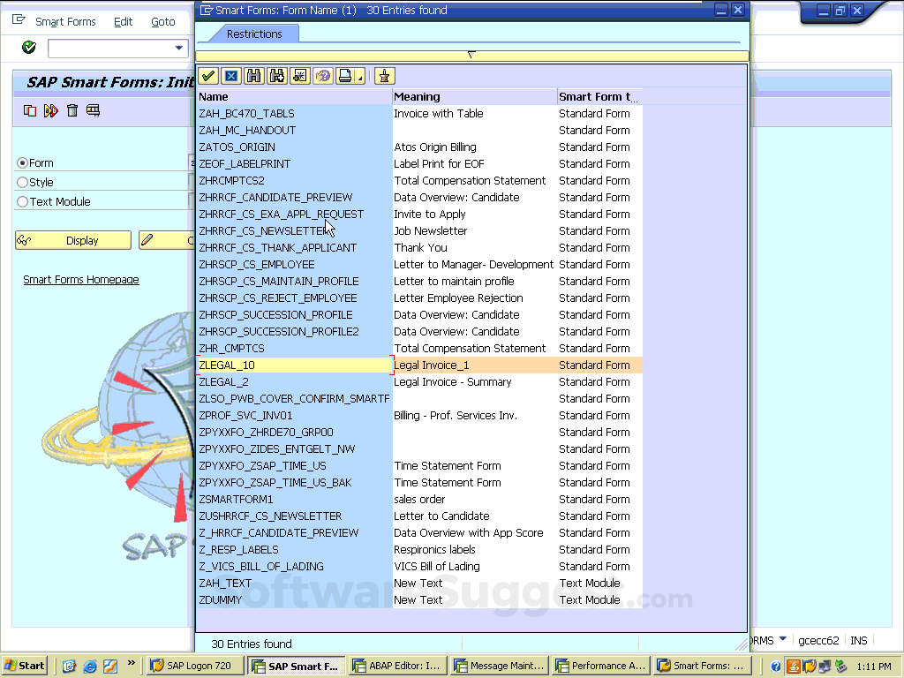Open the Smart Forms Homepage link

click(x=81, y=280)
